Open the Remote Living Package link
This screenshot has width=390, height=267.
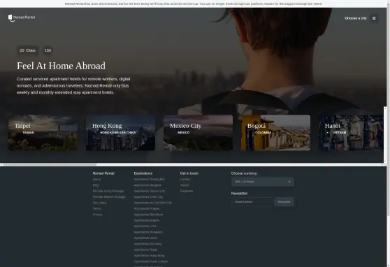point(108,191)
